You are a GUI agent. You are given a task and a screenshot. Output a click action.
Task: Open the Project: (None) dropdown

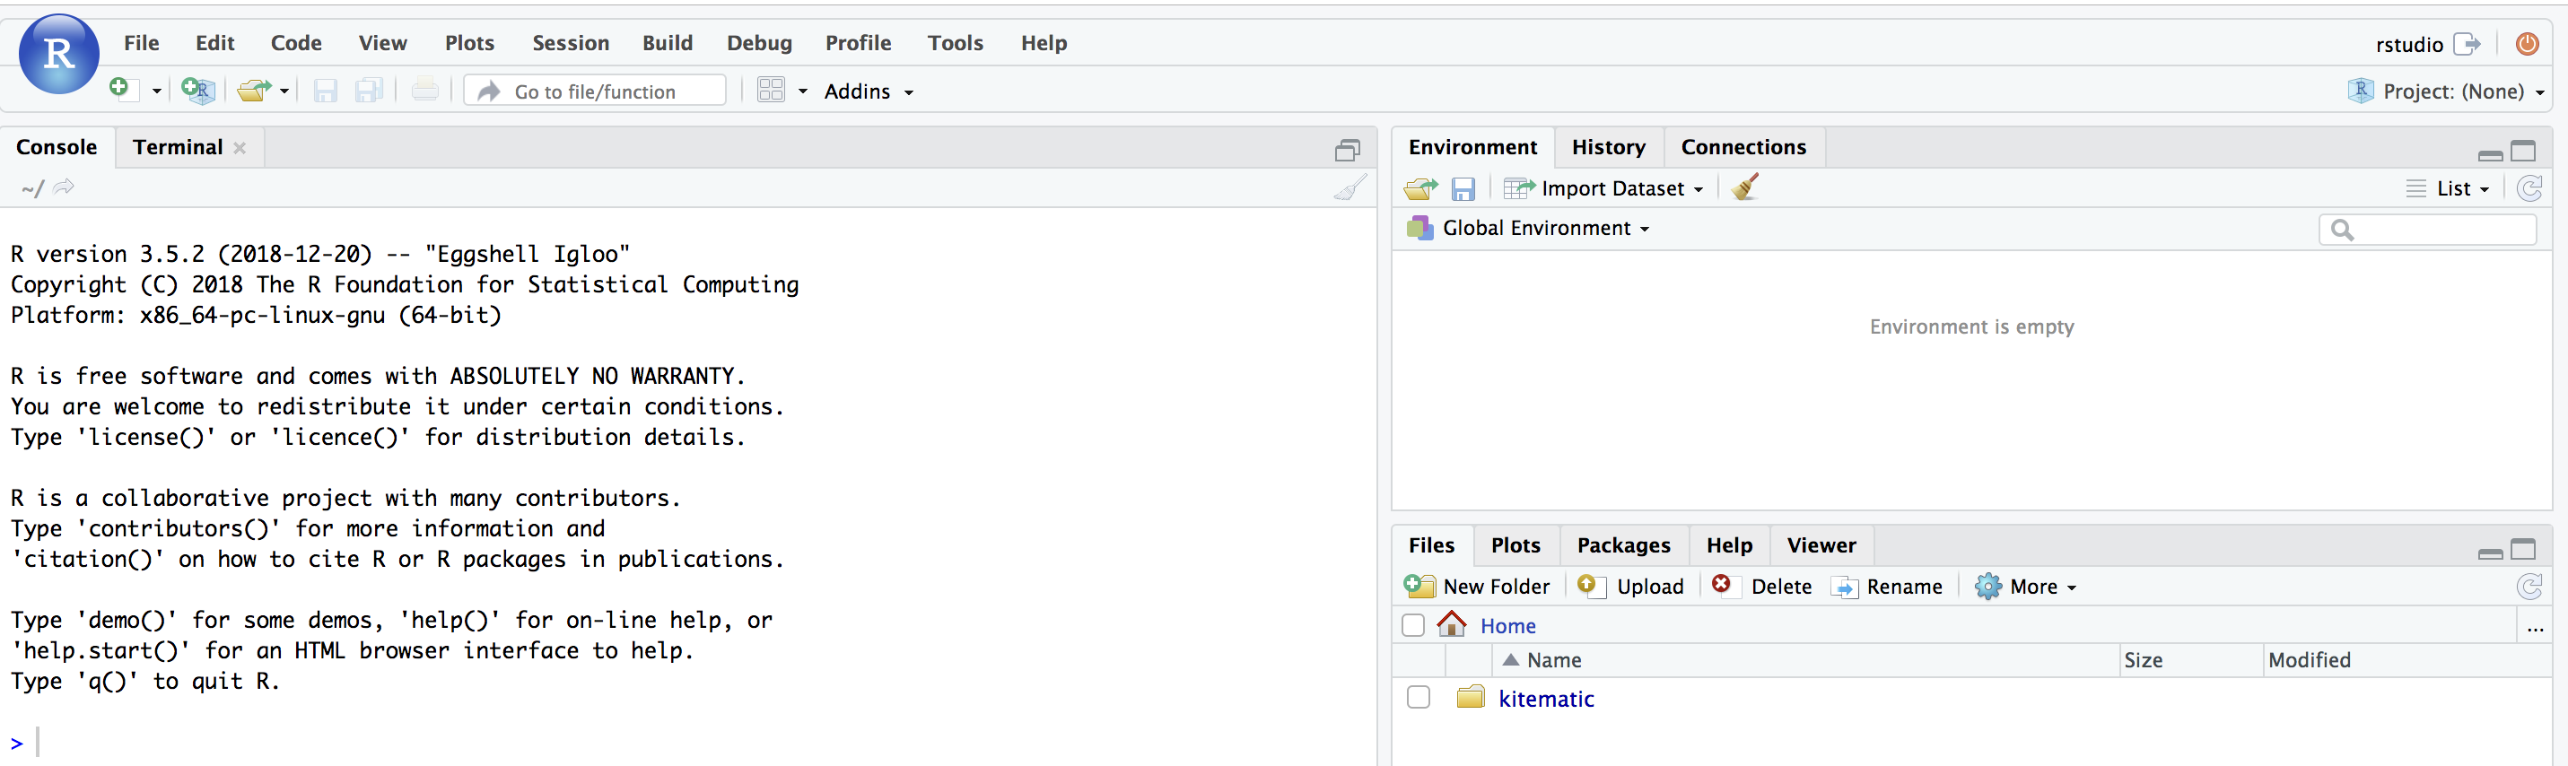[2444, 91]
